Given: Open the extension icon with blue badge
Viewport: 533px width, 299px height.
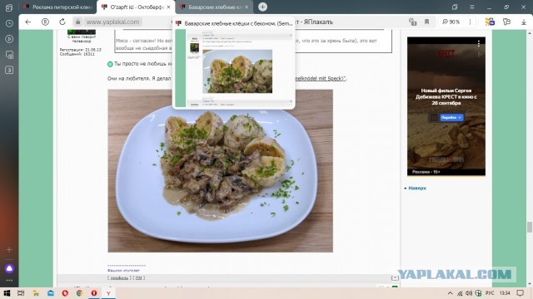Looking at the screenshot, I should coord(490,22).
